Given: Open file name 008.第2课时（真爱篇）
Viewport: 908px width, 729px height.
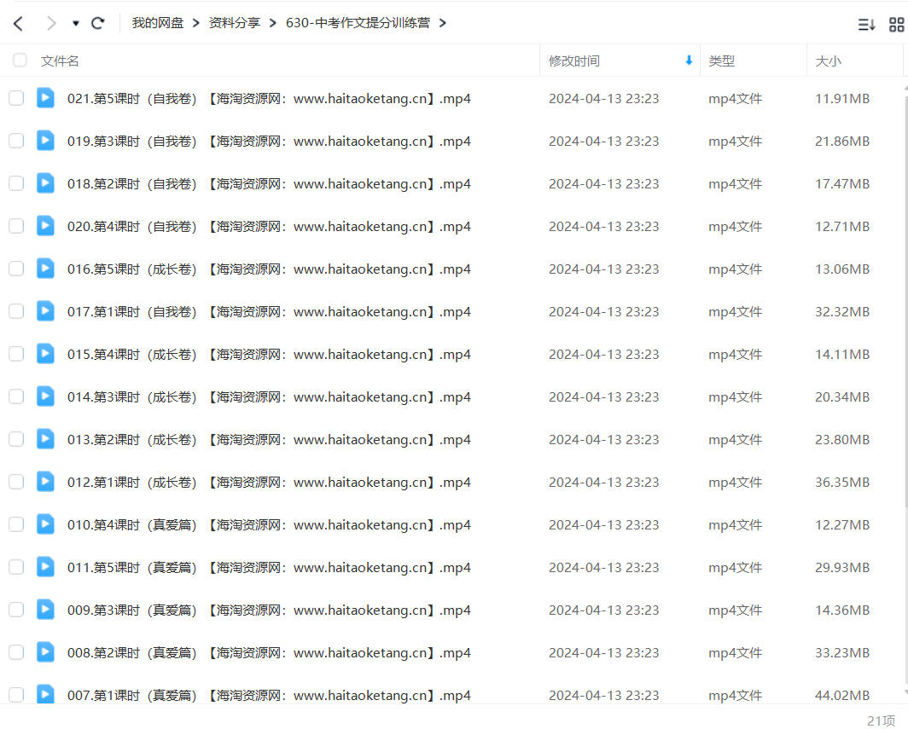Looking at the screenshot, I should coord(269,652).
